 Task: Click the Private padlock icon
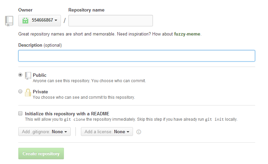point(28,92)
